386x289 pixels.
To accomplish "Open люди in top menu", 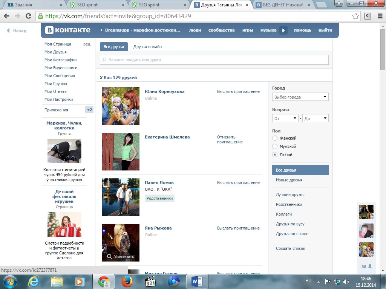I will click(x=195, y=30).
